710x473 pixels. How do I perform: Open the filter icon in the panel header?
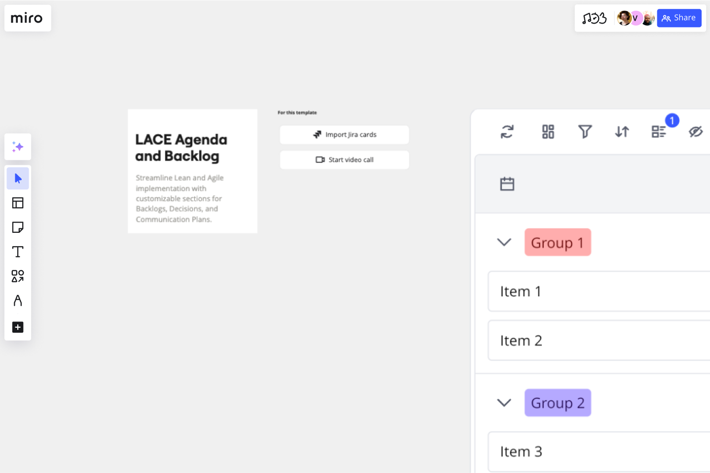tap(585, 131)
